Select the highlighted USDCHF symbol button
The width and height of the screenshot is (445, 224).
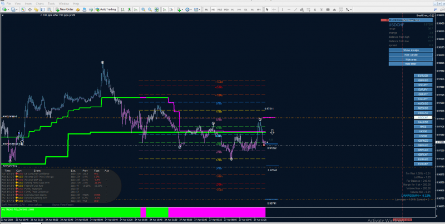point(423,117)
